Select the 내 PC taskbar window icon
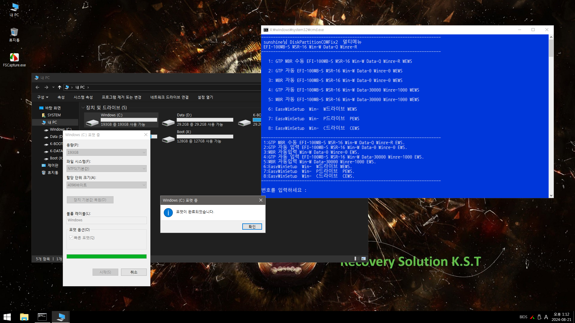 [61, 317]
